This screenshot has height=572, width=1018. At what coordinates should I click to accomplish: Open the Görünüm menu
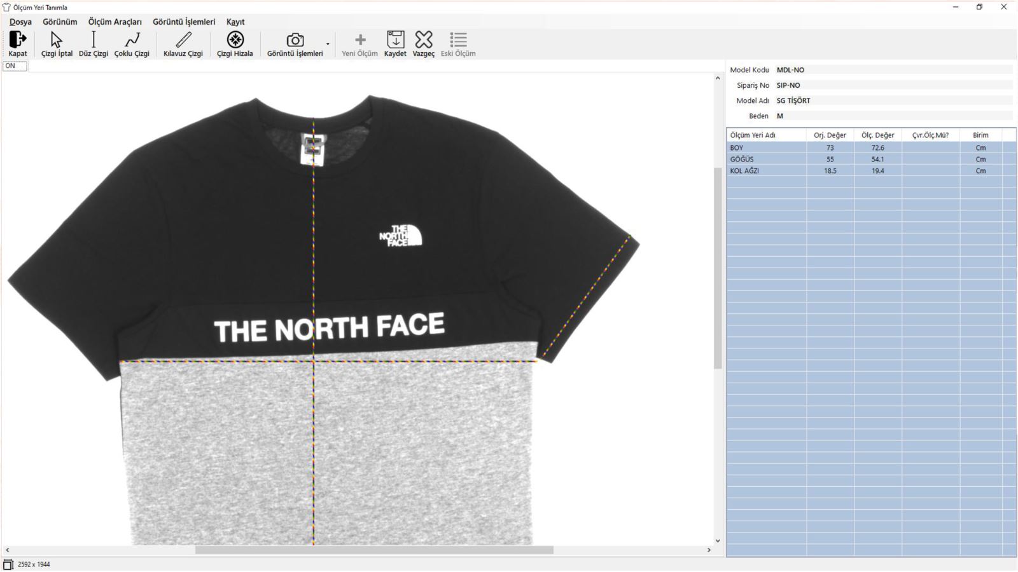(x=60, y=22)
